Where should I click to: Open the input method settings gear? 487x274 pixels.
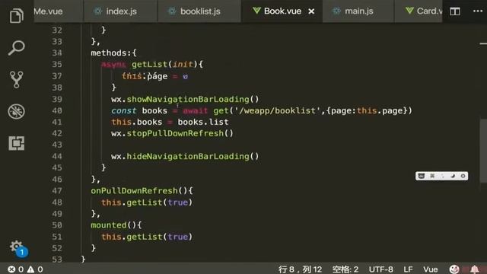click(x=463, y=176)
